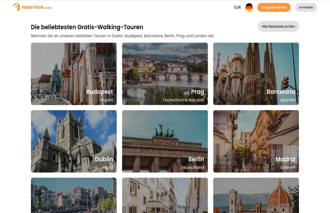
Task: Open the Budapest tour card
Action: pyautogui.click(x=74, y=74)
